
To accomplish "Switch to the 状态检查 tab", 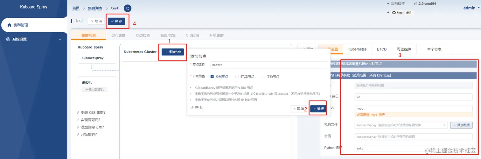I will tap(143, 35).
